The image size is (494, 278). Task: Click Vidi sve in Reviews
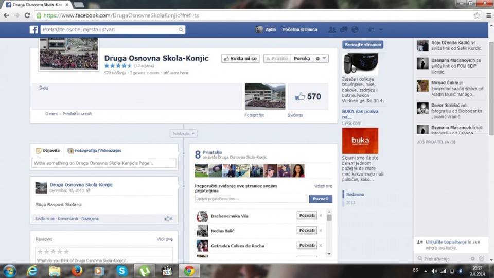point(165,239)
